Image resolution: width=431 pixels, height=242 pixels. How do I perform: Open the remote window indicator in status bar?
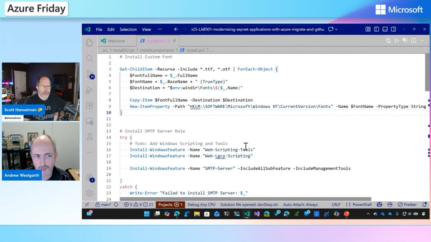click(87, 205)
